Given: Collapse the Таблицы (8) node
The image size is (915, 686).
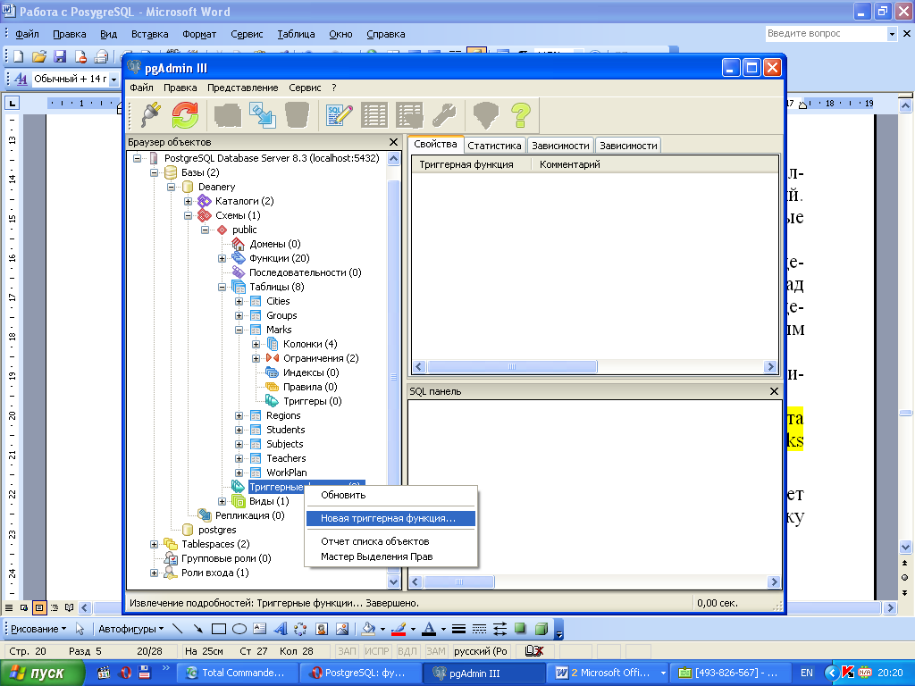Looking at the screenshot, I should pos(222,287).
